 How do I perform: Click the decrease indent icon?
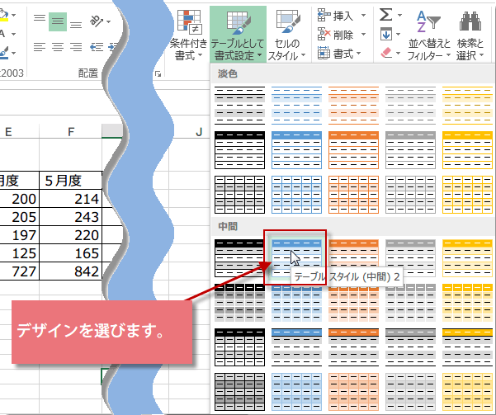[97, 48]
